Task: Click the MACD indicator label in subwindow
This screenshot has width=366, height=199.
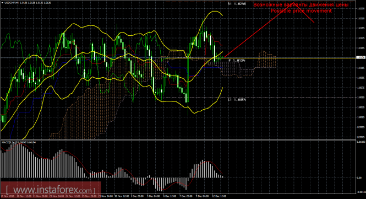Action: (x=19, y=142)
